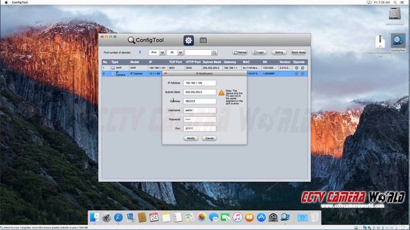This screenshot has width=410, height=230.
Task: Open Finder from the Dock
Action: [x=94, y=217]
